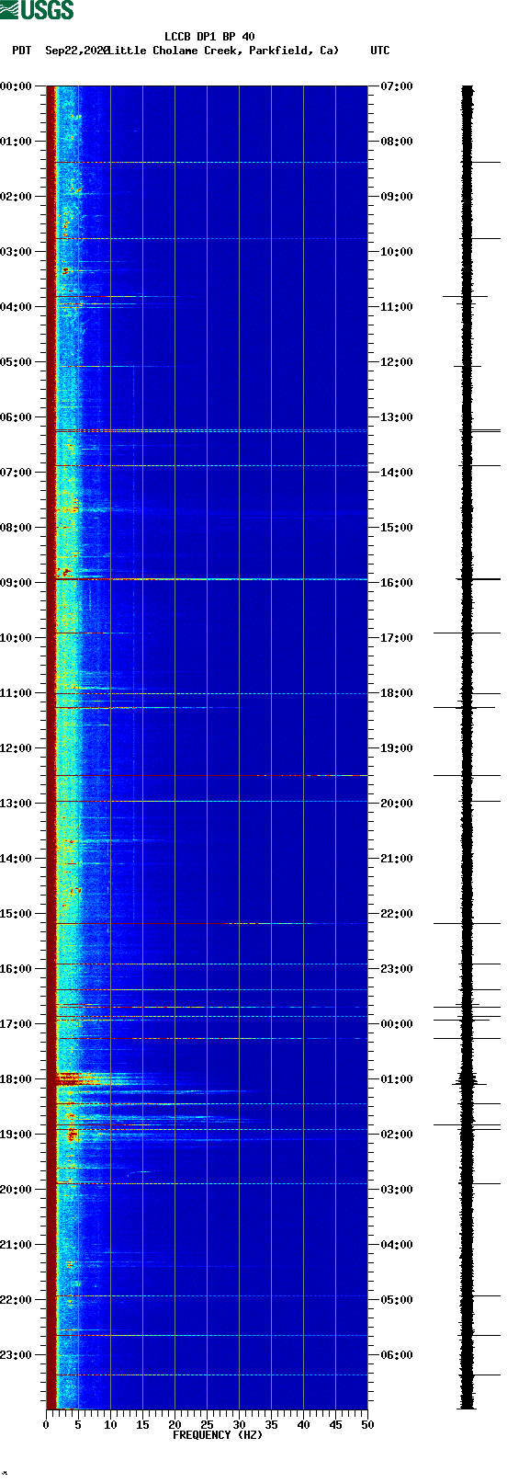This screenshot has height=1483, width=507.
Task: Click the 22:00 UTC time label
Action: click(x=397, y=914)
